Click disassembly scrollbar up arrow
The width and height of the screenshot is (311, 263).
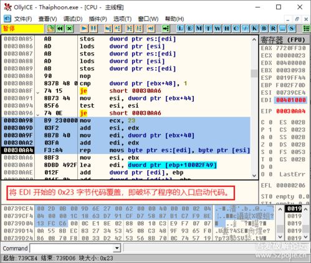[x=254, y=39]
